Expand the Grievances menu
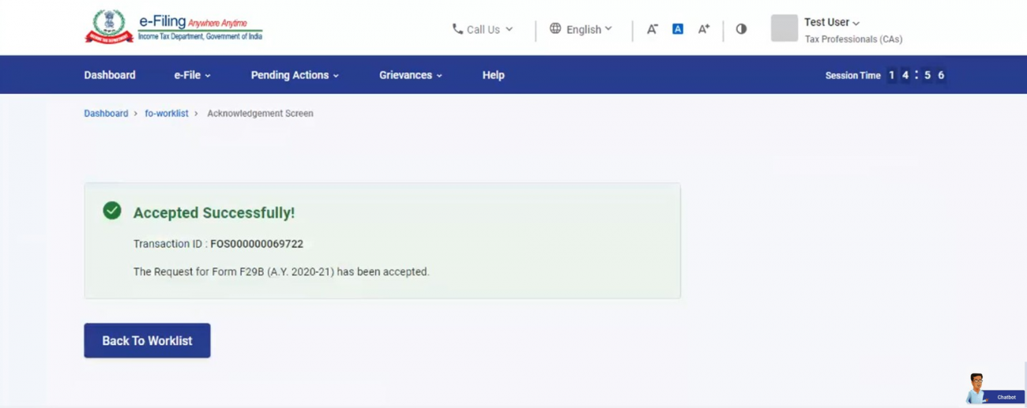The height and width of the screenshot is (408, 1027). tap(410, 75)
